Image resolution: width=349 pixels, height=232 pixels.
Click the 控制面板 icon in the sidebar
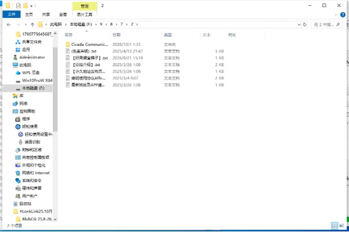click(x=15, y=111)
